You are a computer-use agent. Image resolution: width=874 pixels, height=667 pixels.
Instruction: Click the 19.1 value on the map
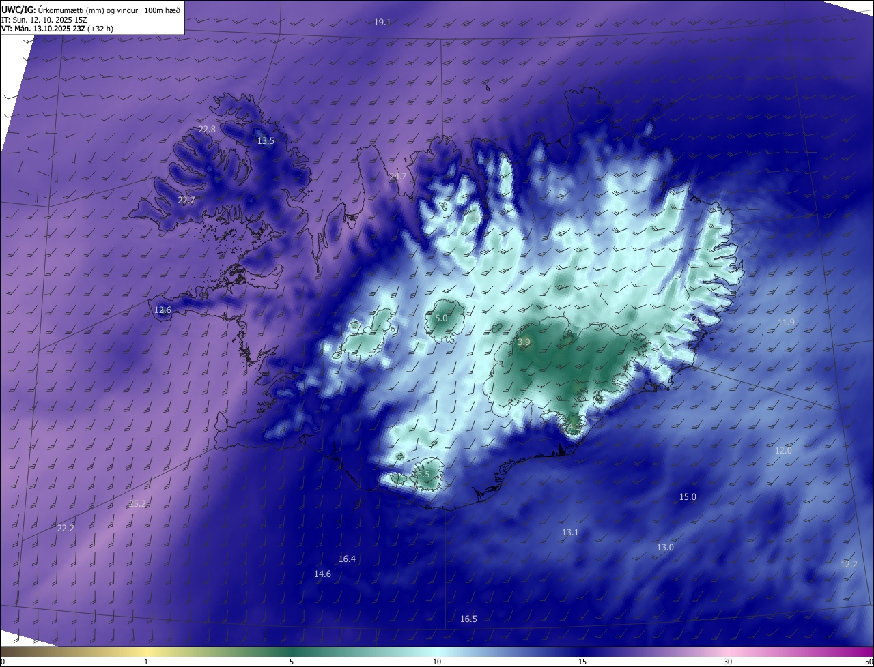382,23
